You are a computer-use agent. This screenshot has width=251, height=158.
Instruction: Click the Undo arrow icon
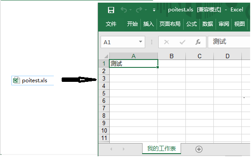tap(124, 10)
